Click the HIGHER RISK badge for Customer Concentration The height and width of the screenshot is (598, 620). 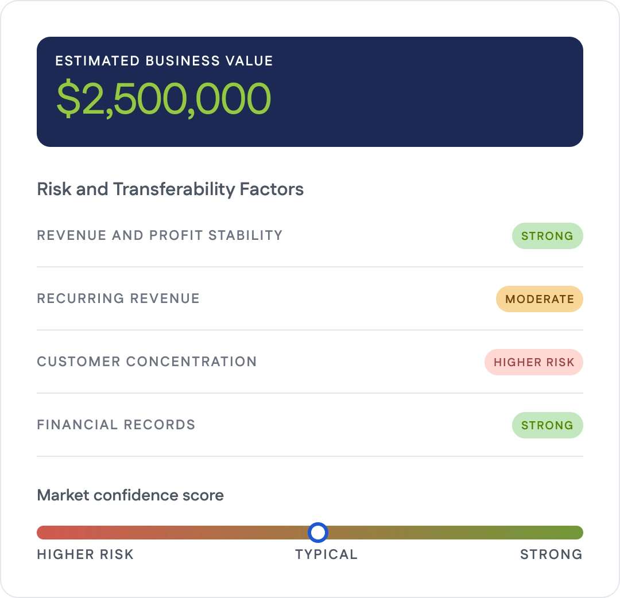click(534, 362)
